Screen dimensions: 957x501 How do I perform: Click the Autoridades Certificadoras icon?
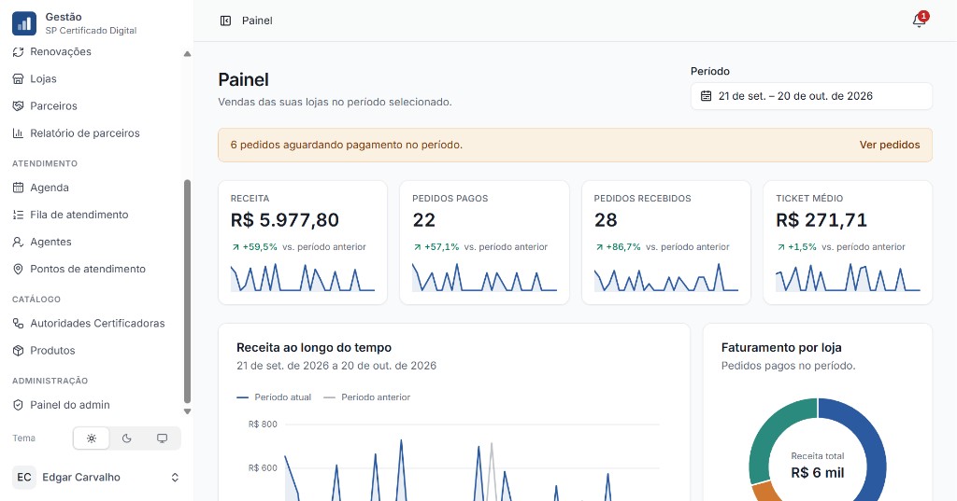pos(19,324)
